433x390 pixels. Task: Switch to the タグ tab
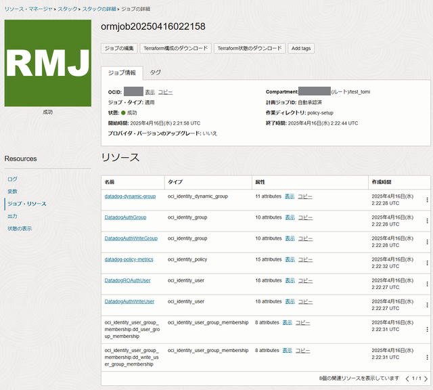coord(155,72)
